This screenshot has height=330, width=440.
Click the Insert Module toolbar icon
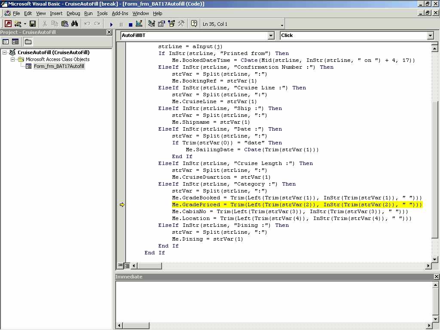[18, 24]
